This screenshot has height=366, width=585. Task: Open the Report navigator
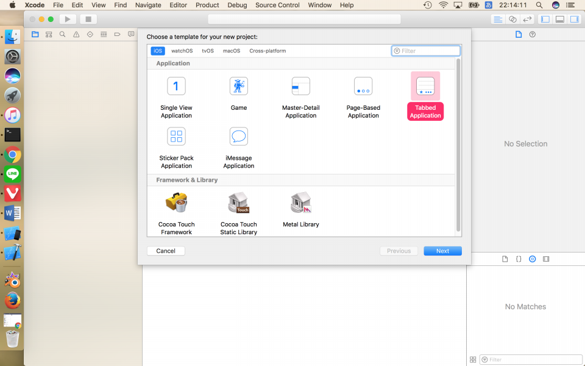tap(131, 34)
